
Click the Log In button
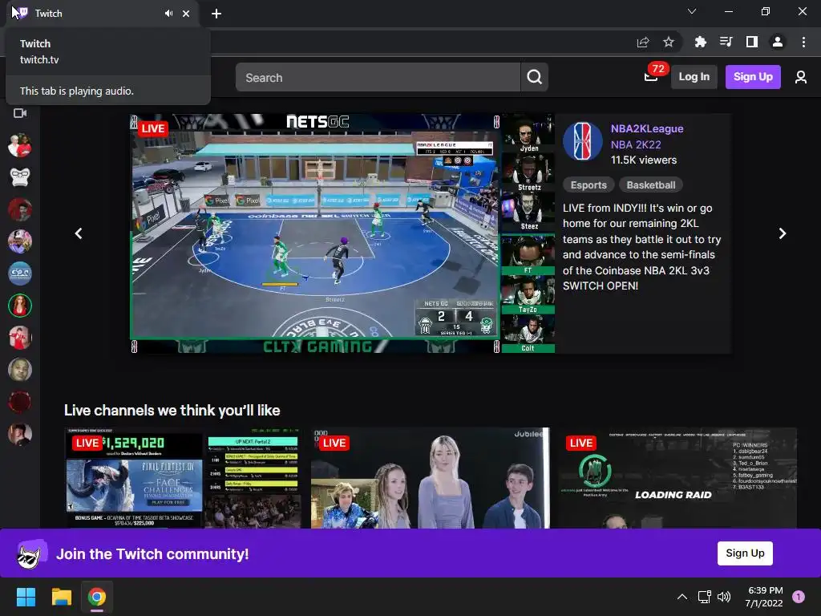(694, 77)
